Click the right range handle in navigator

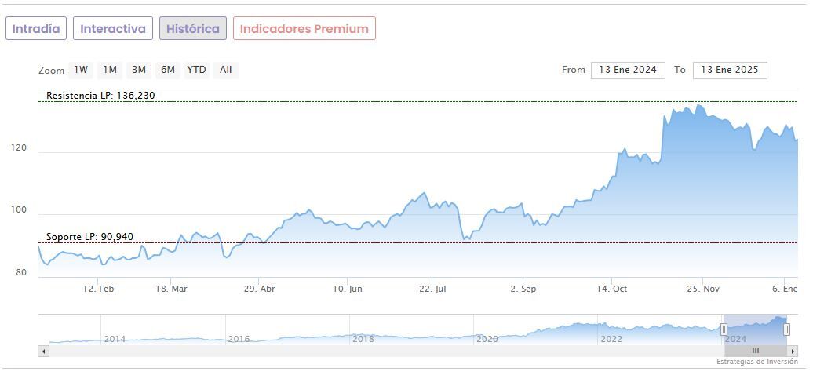(786, 329)
